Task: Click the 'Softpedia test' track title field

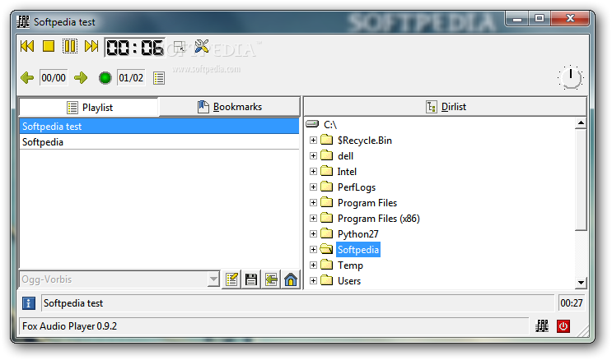Action: click(x=297, y=303)
